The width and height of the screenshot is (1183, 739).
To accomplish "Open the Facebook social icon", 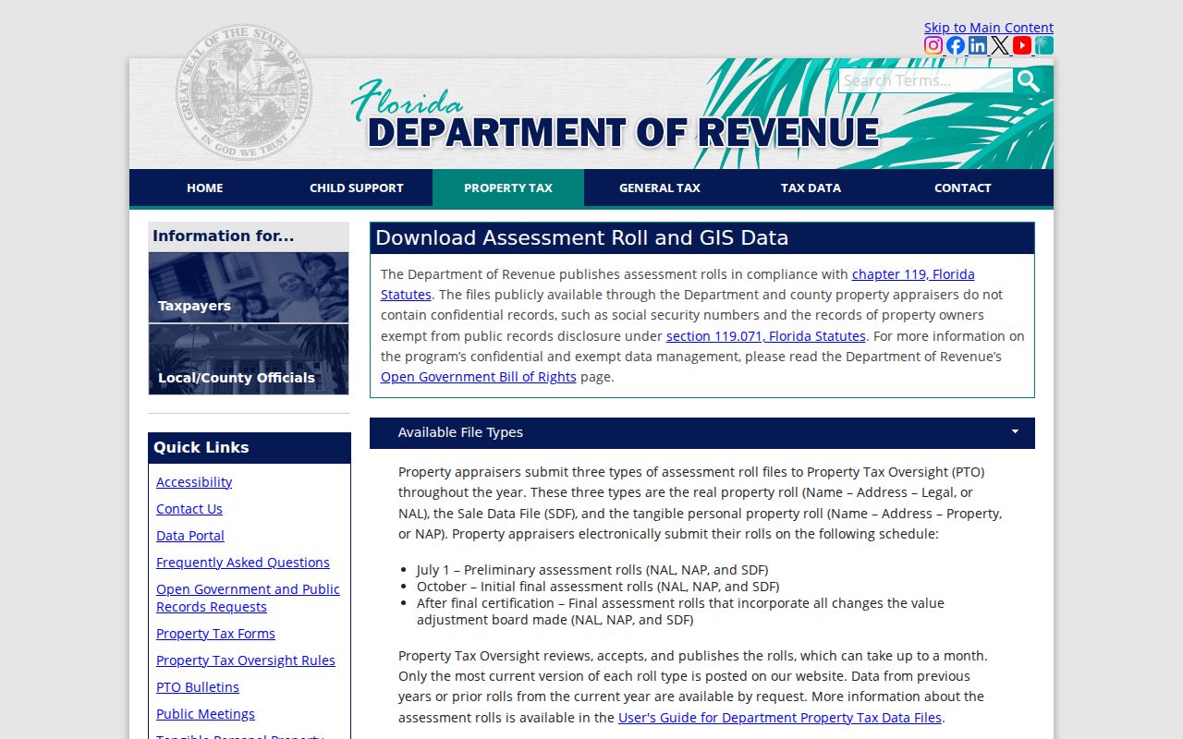I will click(x=956, y=45).
